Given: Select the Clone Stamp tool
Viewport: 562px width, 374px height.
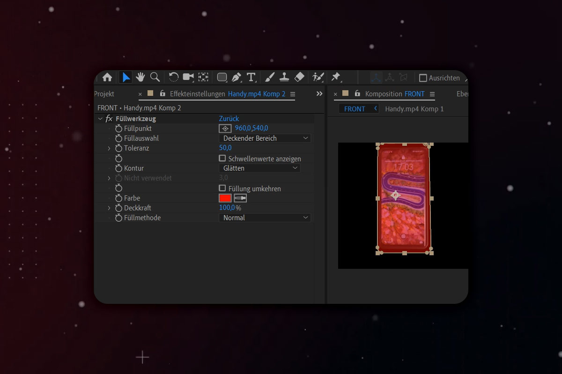Looking at the screenshot, I should tap(284, 77).
